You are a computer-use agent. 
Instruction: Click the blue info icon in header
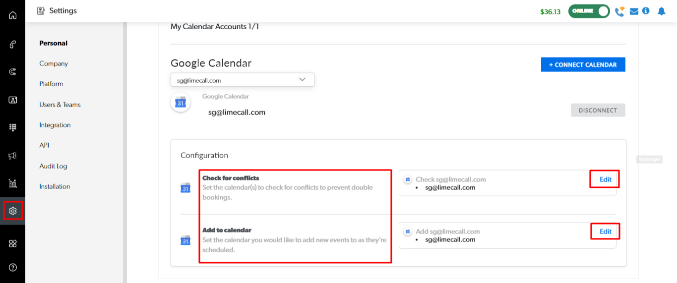coord(646,11)
